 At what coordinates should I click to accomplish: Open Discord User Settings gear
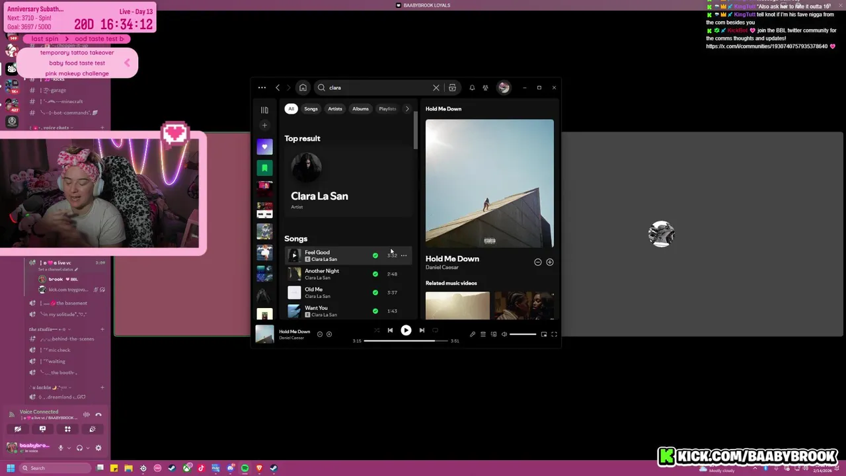(x=98, y=448)
